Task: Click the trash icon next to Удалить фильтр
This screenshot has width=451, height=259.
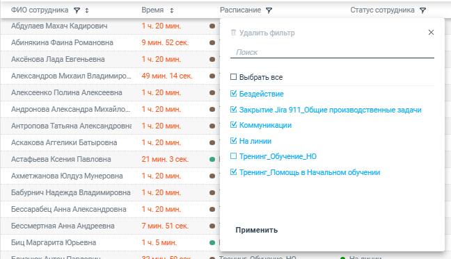Action: pos(233,33)
